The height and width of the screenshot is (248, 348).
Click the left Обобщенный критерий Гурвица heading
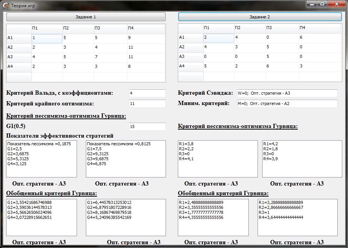pyautogui.click(x=51, y=194)
